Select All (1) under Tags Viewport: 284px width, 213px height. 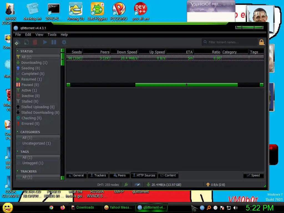coord(38,158)
